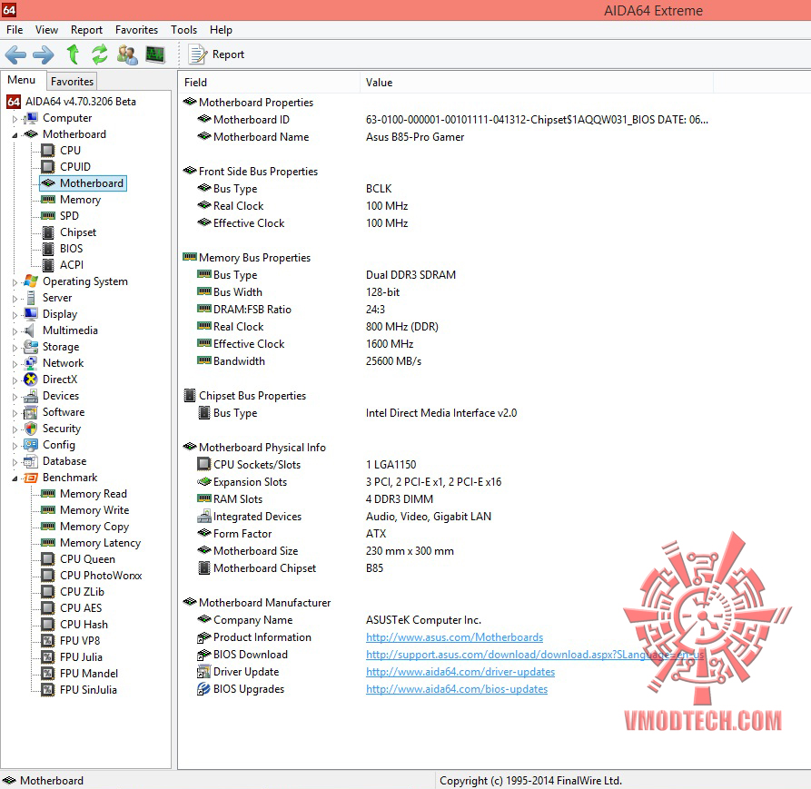811x789 pixels.
Task: Open the aida64.com driver-updates link
Action: coord(460,672)
